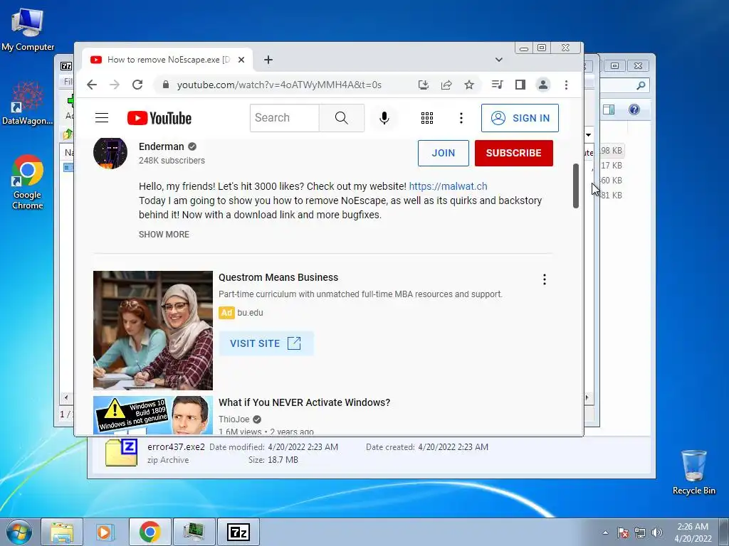Click Enderman channel name
The width and height of the screenshot is (729, 546).
pos(162,146)
